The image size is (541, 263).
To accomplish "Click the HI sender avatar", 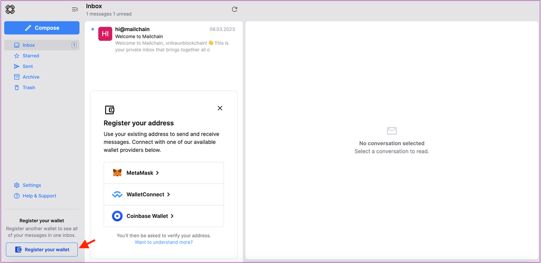I will point(105,34).
